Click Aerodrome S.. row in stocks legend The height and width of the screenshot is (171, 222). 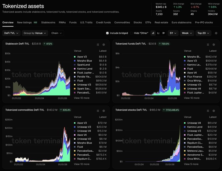pos(200,155)
